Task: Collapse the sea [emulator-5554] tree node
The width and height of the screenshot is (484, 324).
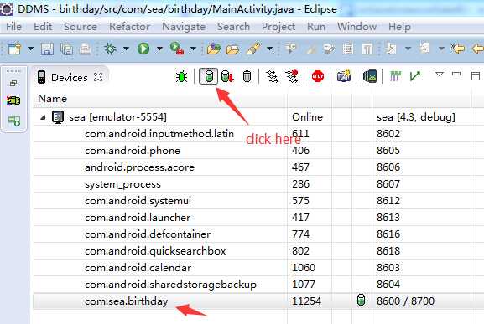Action: (x=44, y=117)
